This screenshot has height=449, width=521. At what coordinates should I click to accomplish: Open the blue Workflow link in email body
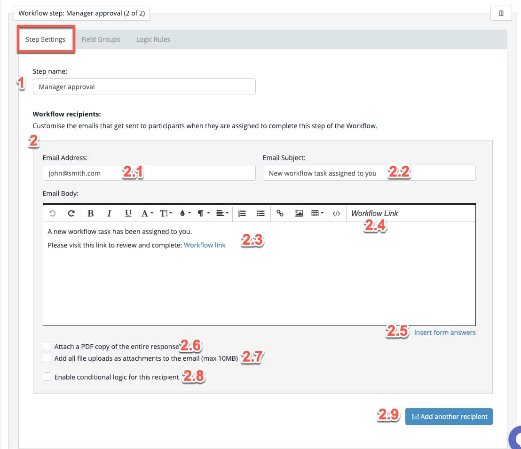tap(205, 245)
